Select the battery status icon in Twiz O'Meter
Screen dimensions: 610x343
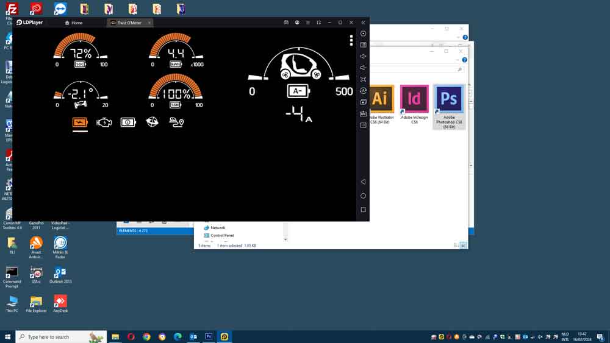pos(80,122)
